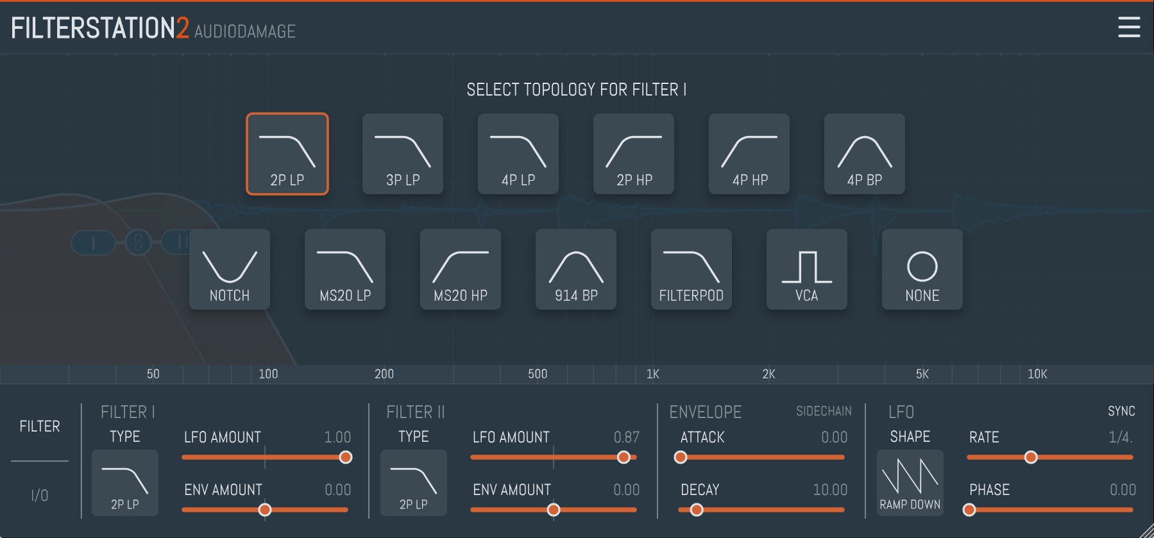Click the 10K frequency scale label

coord(1037,374)
